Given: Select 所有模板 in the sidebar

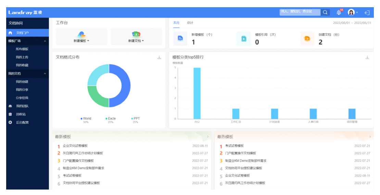Looking at the screenshot, I should pyautogui.click(x=22, y=49).
